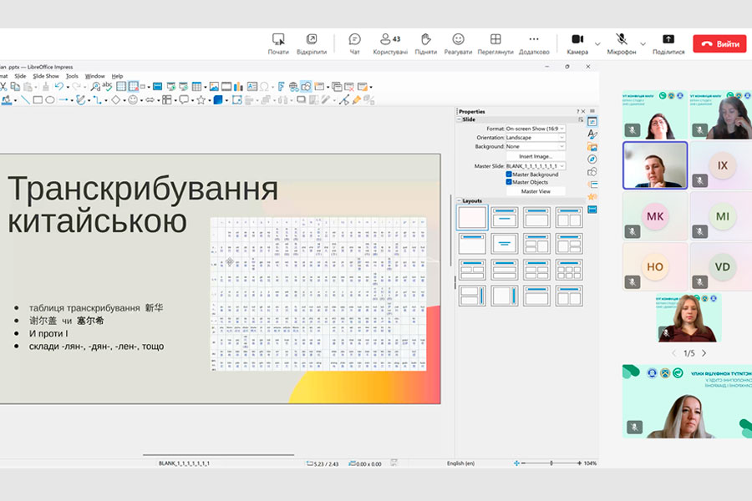Open the Background dropdown set to None
The image size is (752, 501).
pos(535,147)
